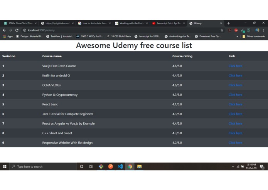This screenshot has height=190, width=268.
Task: Open the Javascript for 2018 bookmark
Action: pos(147,37)
